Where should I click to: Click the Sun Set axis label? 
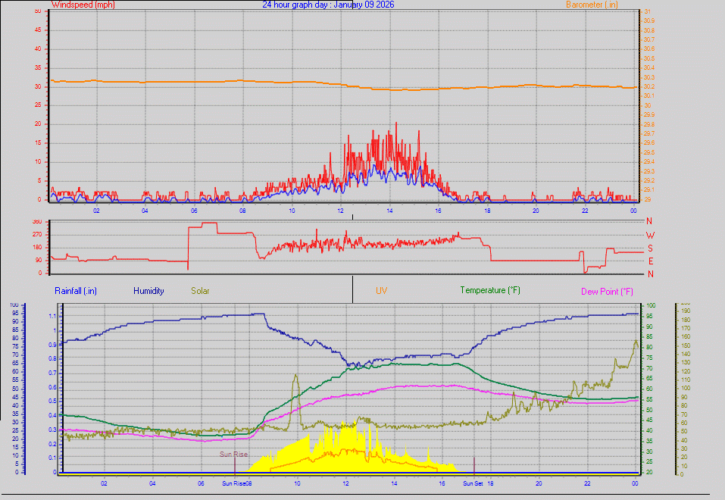tap(473, 482)
